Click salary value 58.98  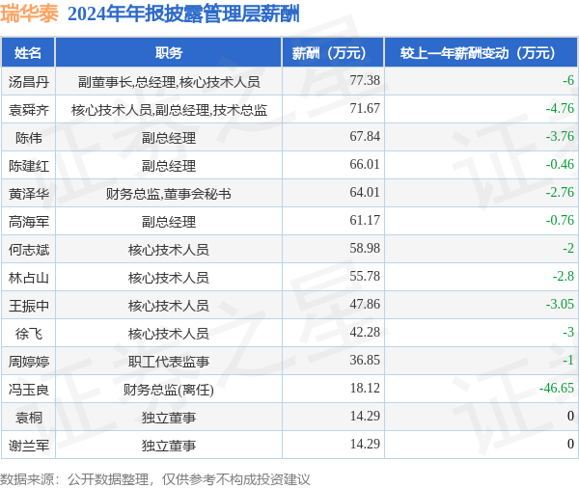365,248
